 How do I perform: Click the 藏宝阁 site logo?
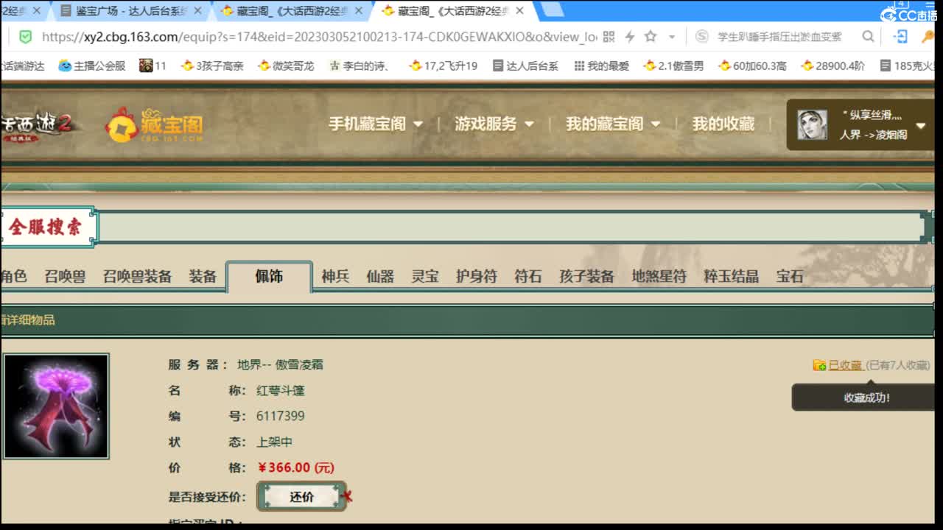click(x=154, y=124)
